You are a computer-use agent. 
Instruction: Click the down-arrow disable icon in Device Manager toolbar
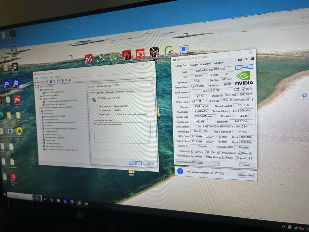point(70,80)
